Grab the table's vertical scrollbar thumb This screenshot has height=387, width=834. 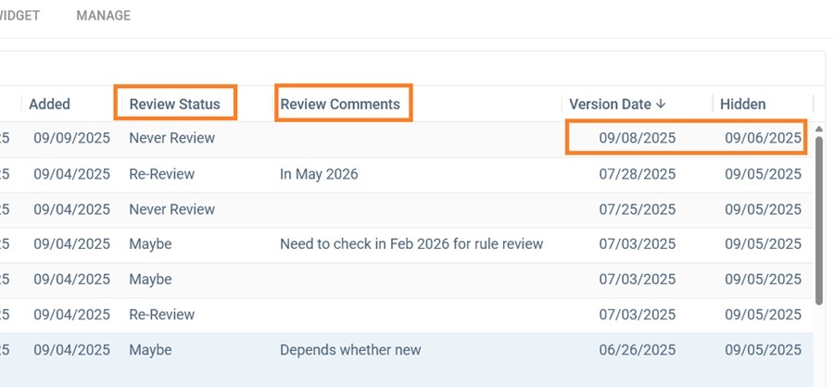click(818, 220)
